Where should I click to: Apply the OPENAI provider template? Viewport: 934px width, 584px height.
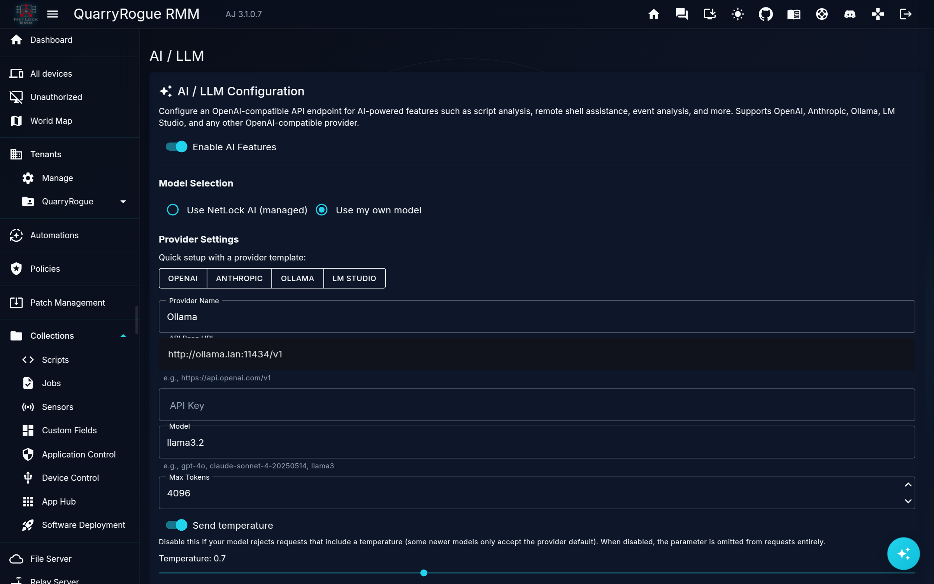[x=183, y=278]
